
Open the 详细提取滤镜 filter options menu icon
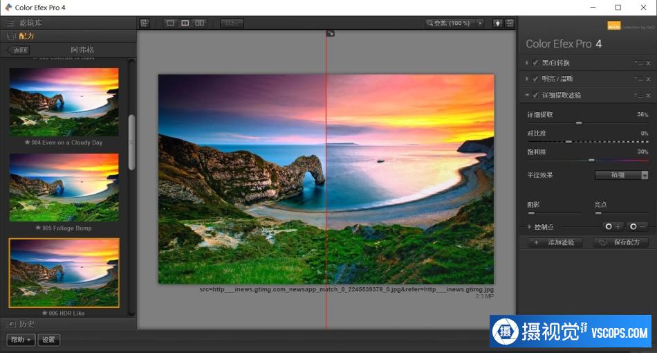[x=638, y=95]
